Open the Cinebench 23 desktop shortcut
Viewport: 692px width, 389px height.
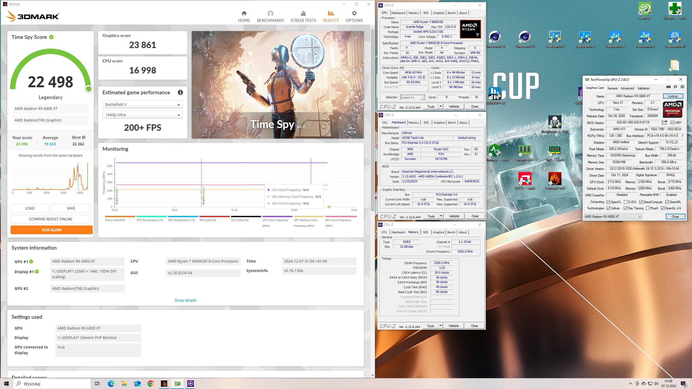pyautogui.click(x=525, y=39)
